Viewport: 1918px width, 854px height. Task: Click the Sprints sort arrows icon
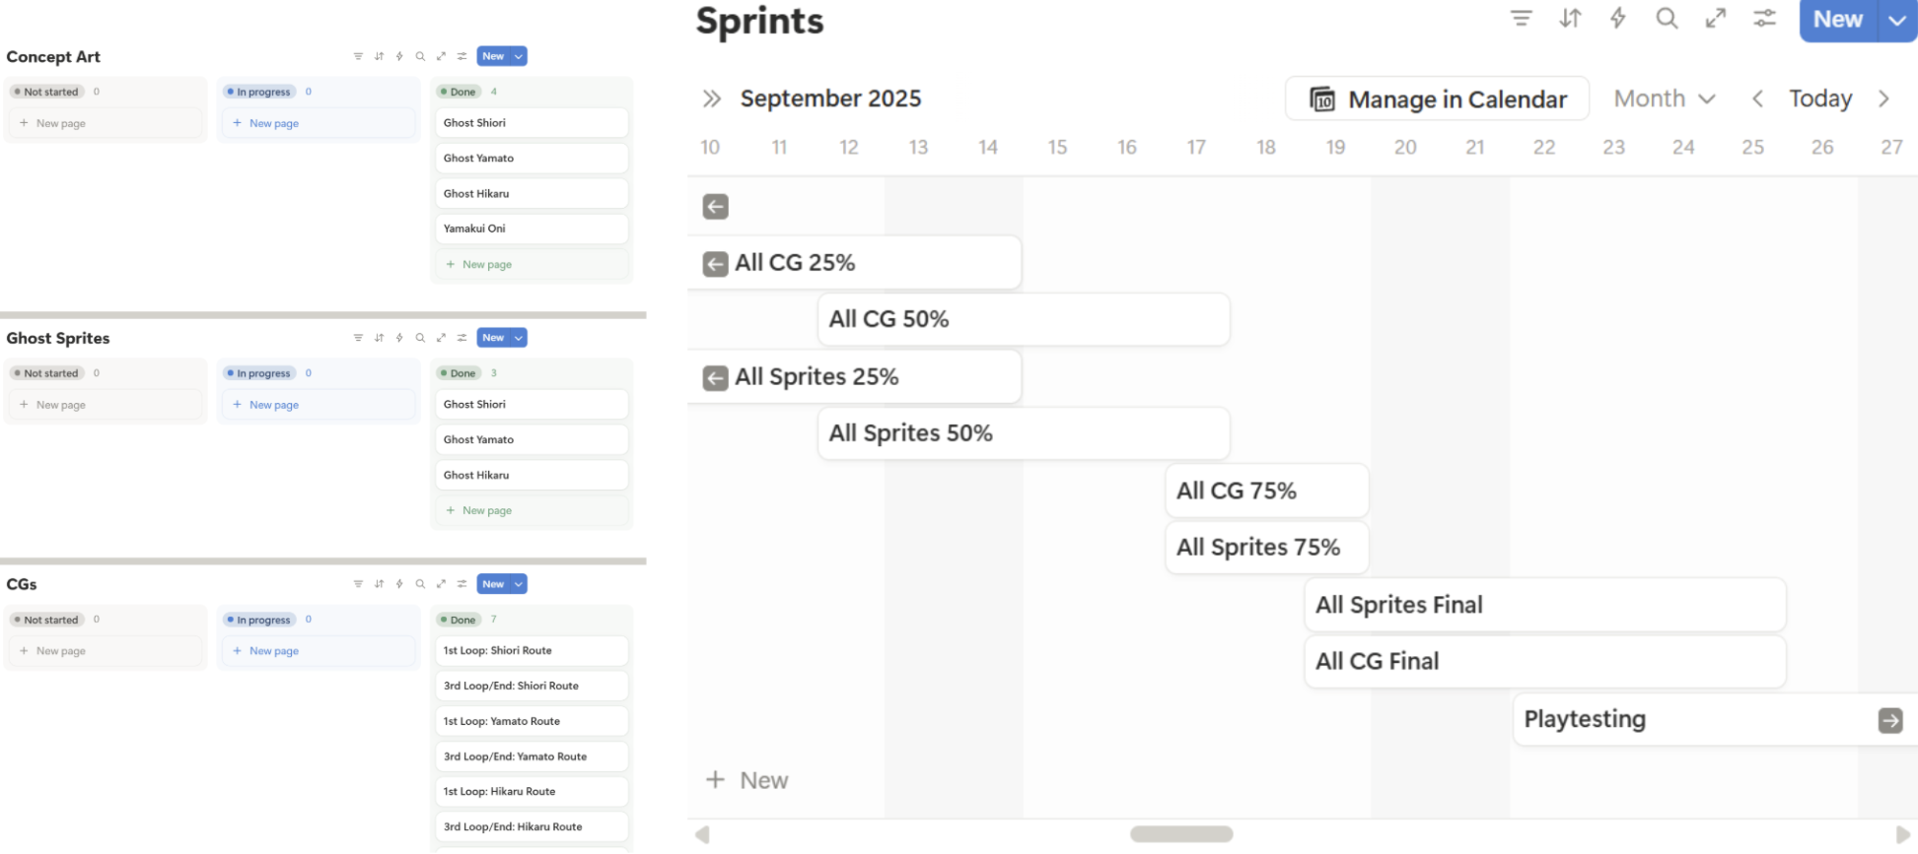1570,19
